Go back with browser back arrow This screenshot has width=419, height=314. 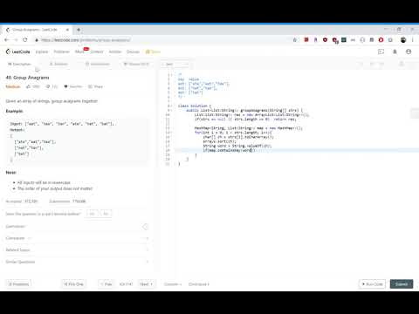point(7,40)
